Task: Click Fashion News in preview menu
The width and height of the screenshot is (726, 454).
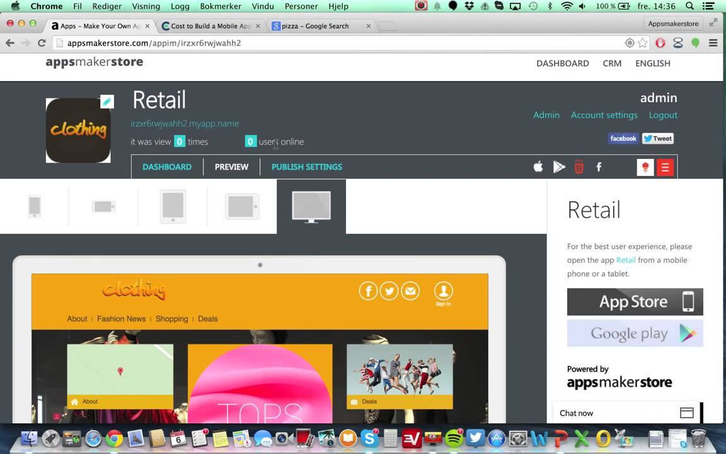Action: 121,318
